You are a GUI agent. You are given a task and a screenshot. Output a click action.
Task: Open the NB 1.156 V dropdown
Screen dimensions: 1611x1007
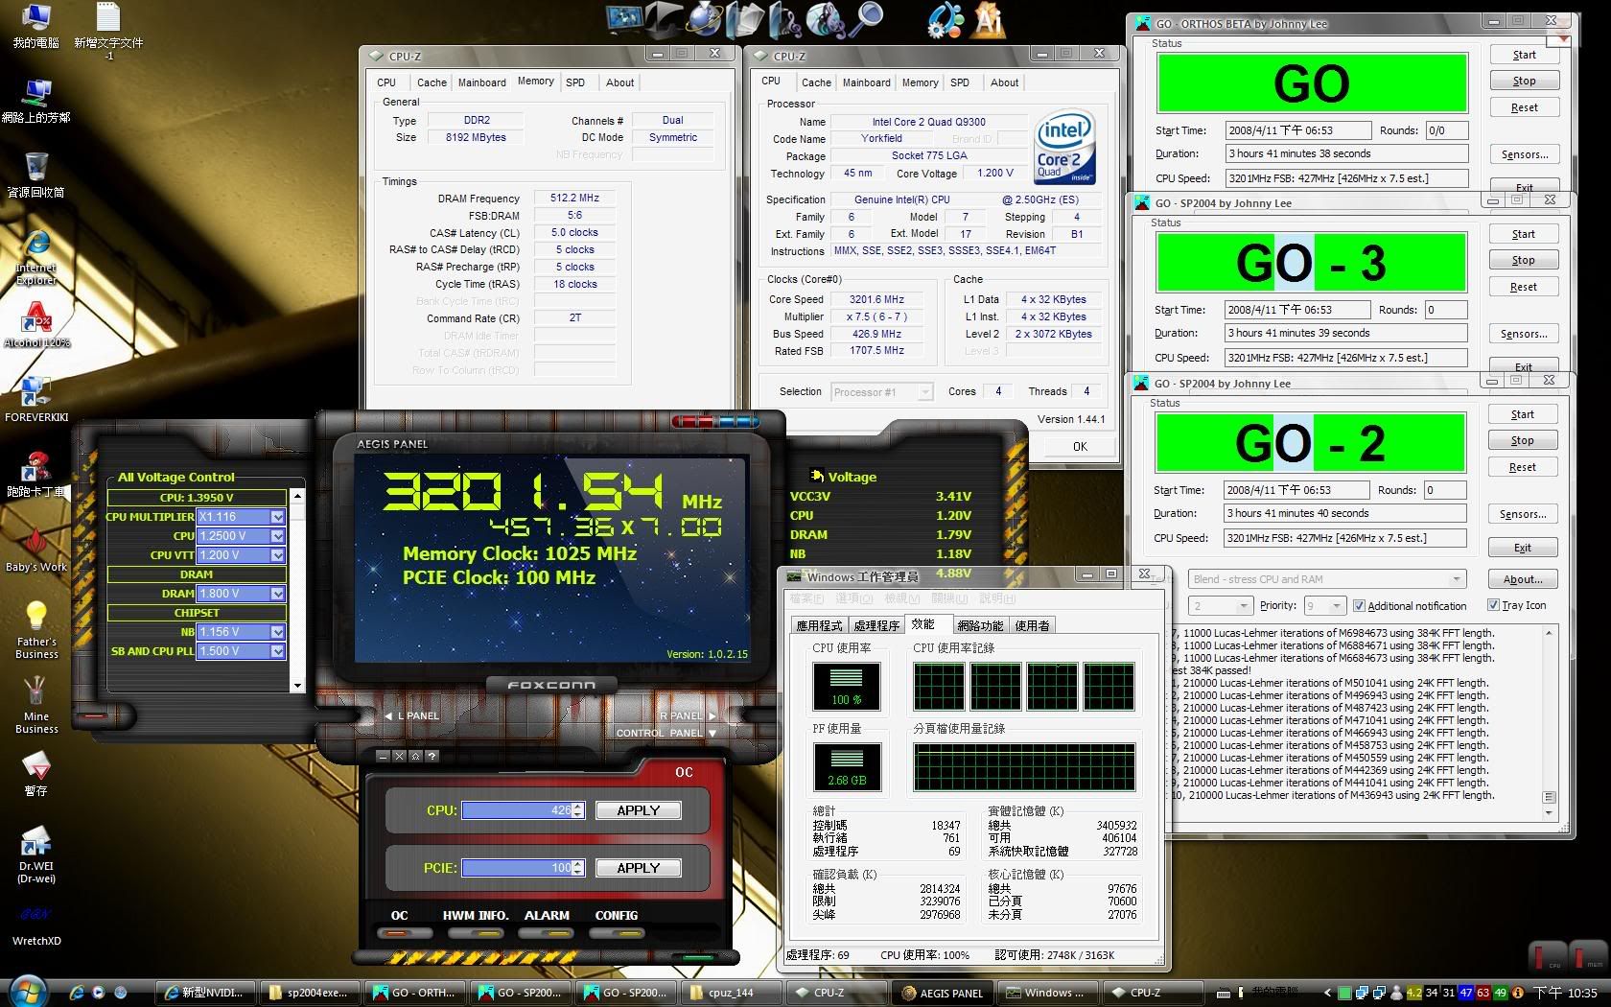278,632
